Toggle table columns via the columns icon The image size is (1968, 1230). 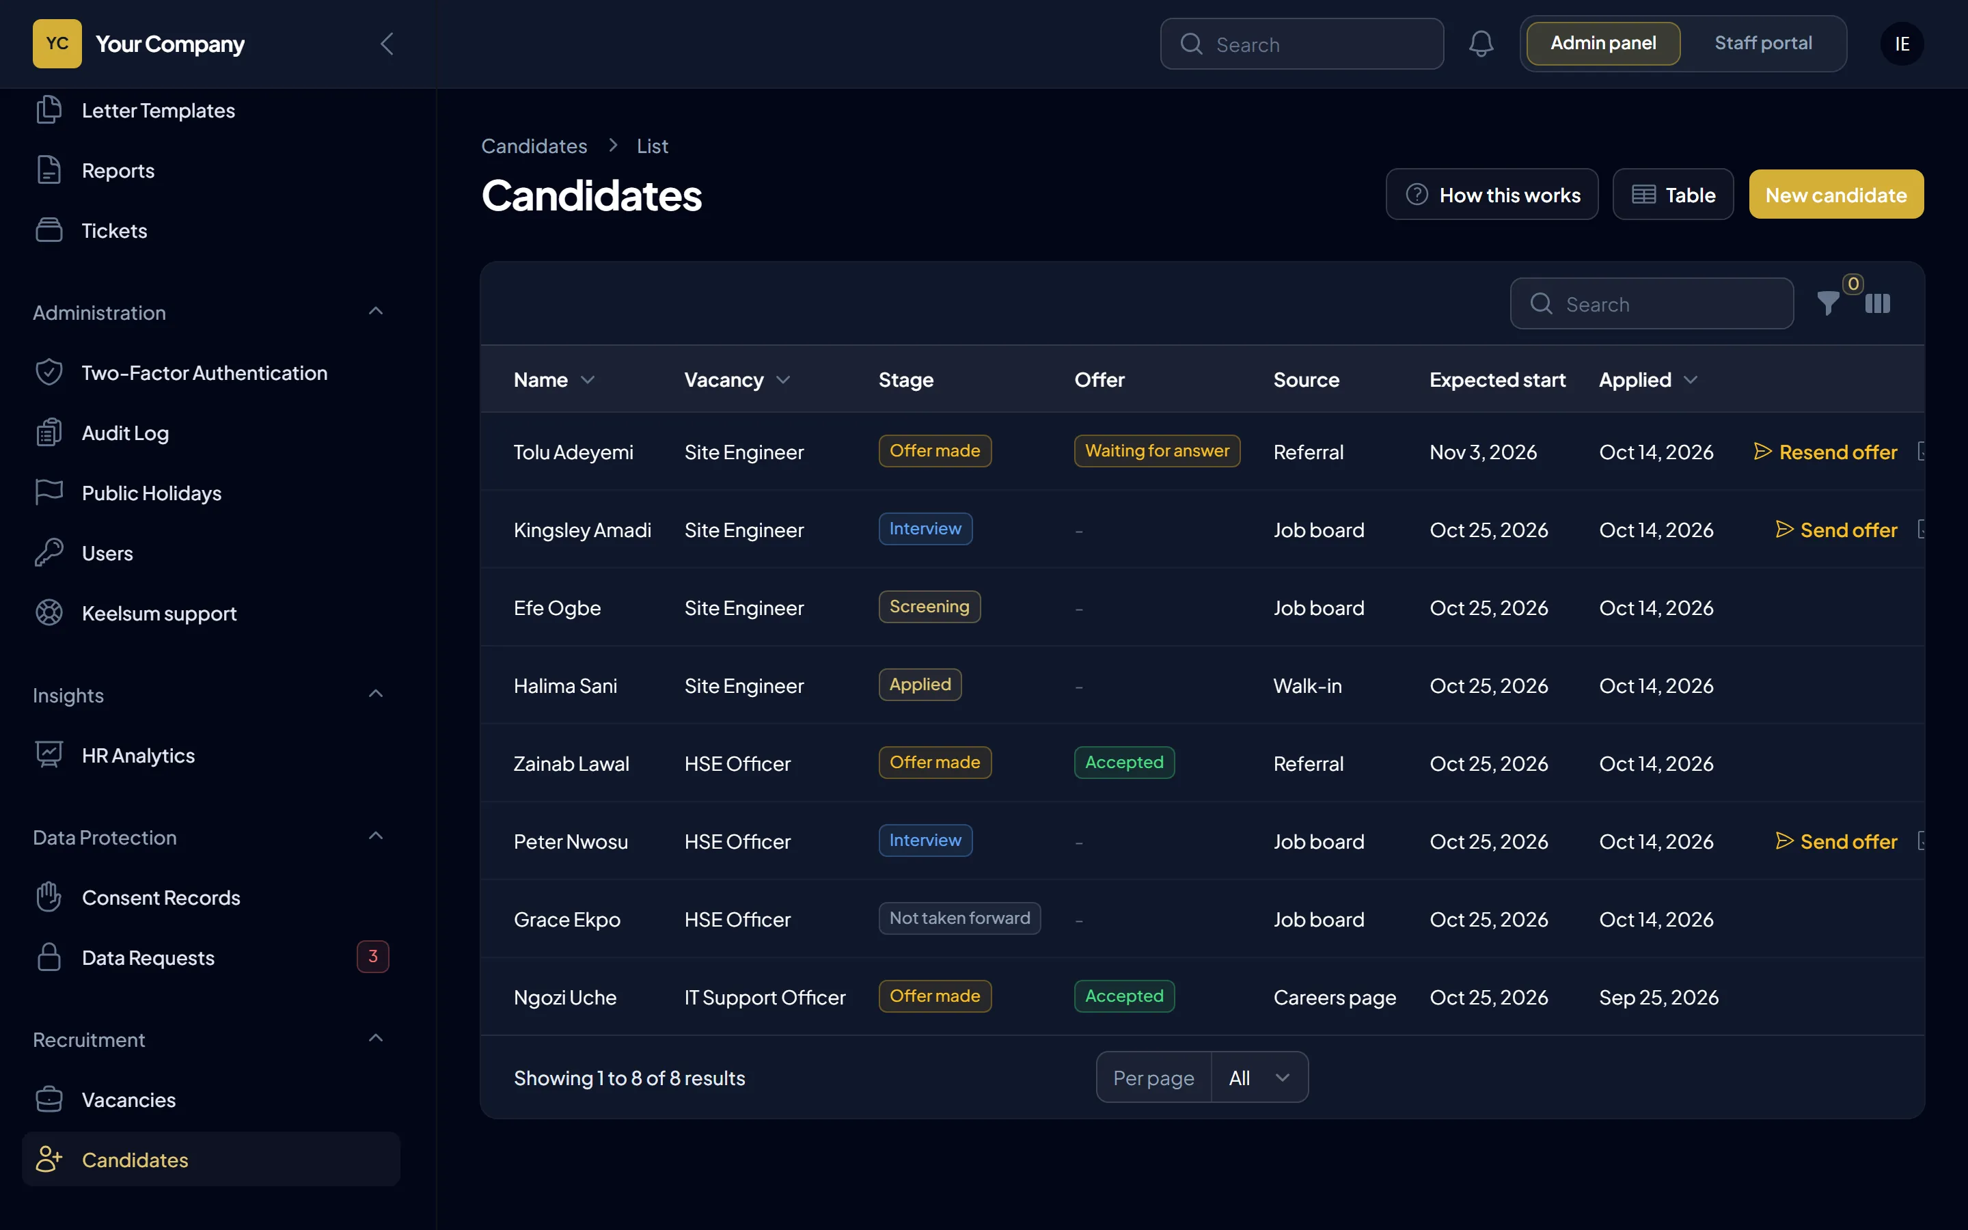pyautogui.click(x=1877, y=303)
